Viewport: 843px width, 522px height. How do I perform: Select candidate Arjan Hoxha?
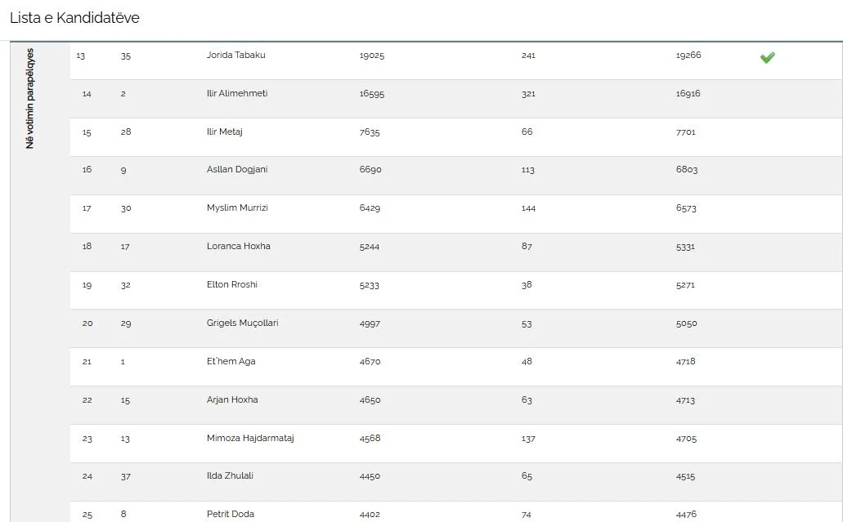pos(232,400)
